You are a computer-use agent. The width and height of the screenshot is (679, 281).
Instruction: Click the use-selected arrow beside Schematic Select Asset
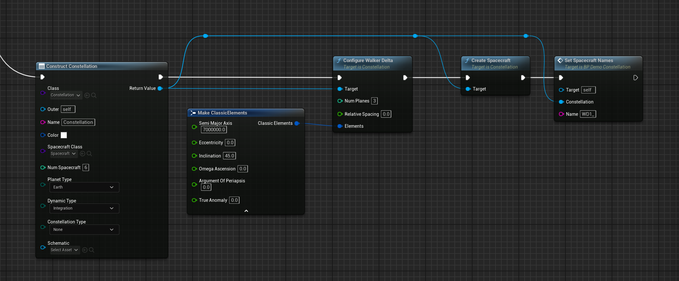tap(85, 250)
